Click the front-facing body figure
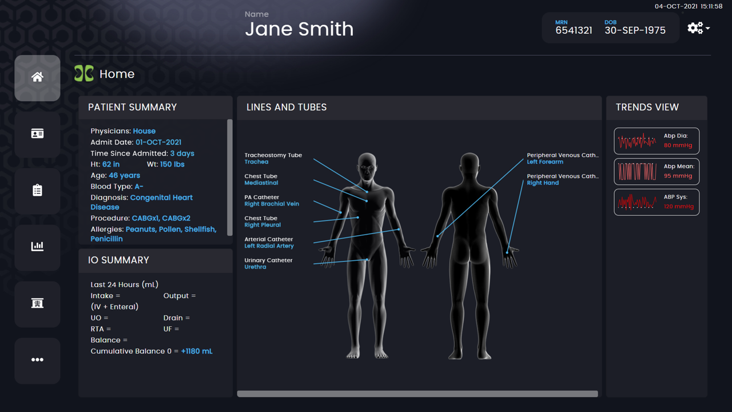Image resolution: width=732 pixels, height=412 pixels. point(368,255)
